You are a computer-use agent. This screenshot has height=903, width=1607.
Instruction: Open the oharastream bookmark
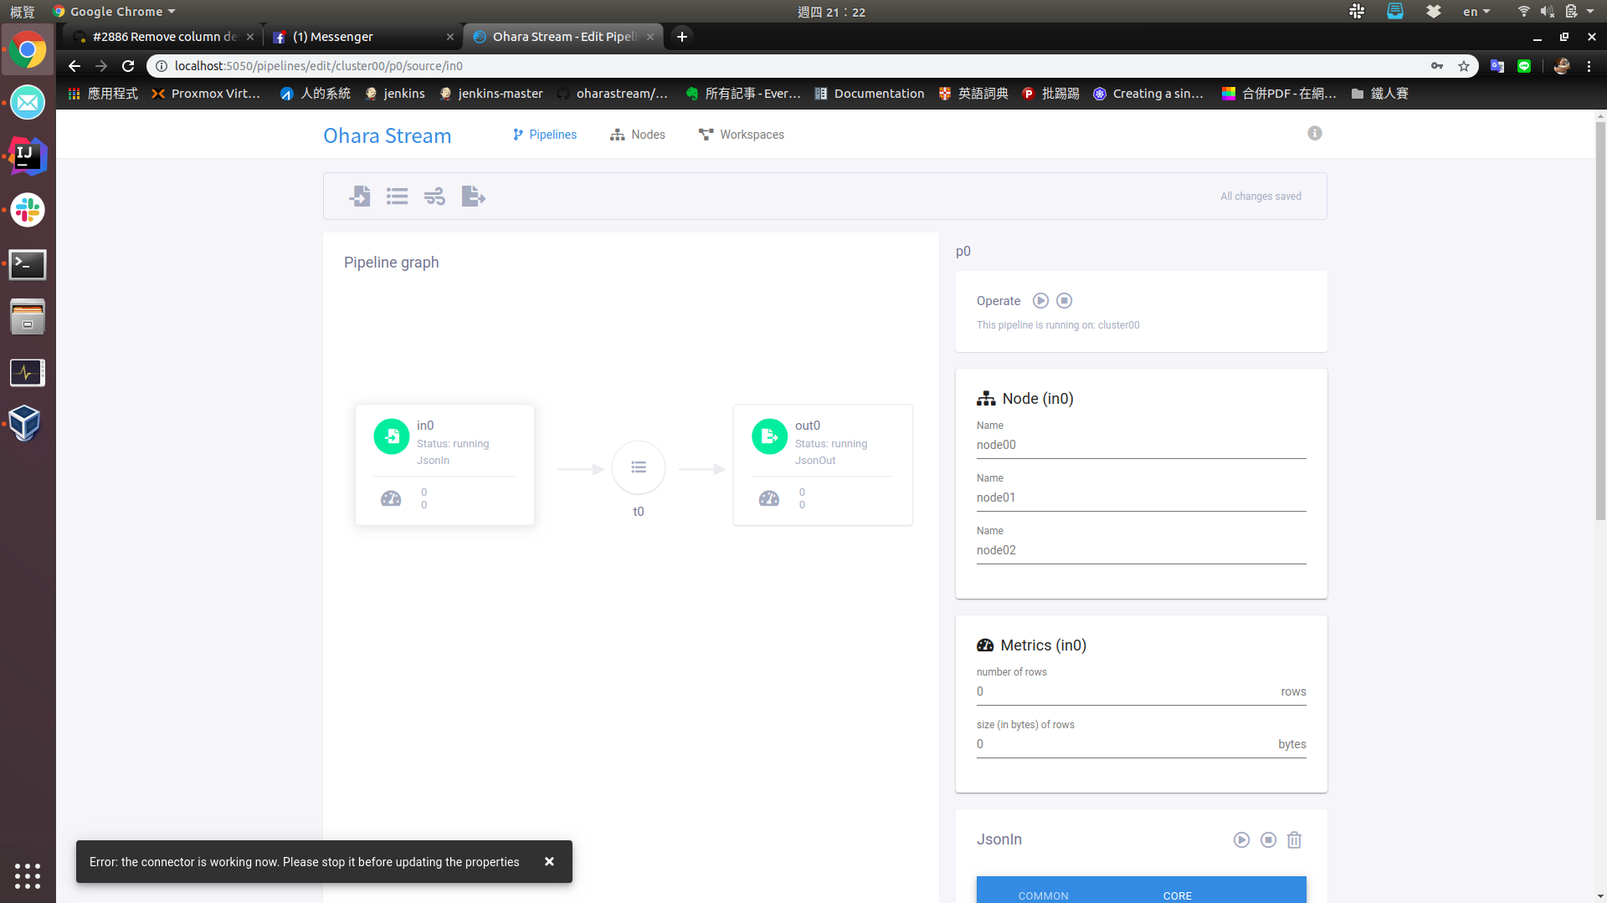tap(613, 94)
